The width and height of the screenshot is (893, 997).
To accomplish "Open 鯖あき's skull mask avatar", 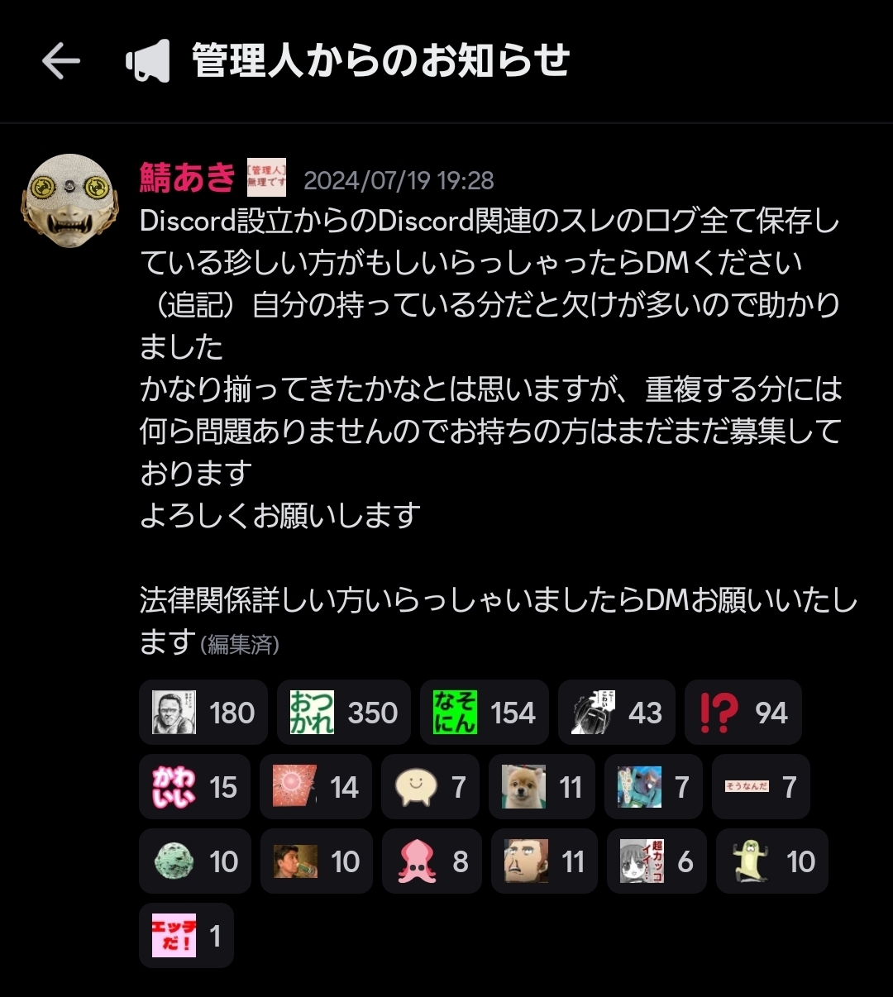I will coord(70,200).
